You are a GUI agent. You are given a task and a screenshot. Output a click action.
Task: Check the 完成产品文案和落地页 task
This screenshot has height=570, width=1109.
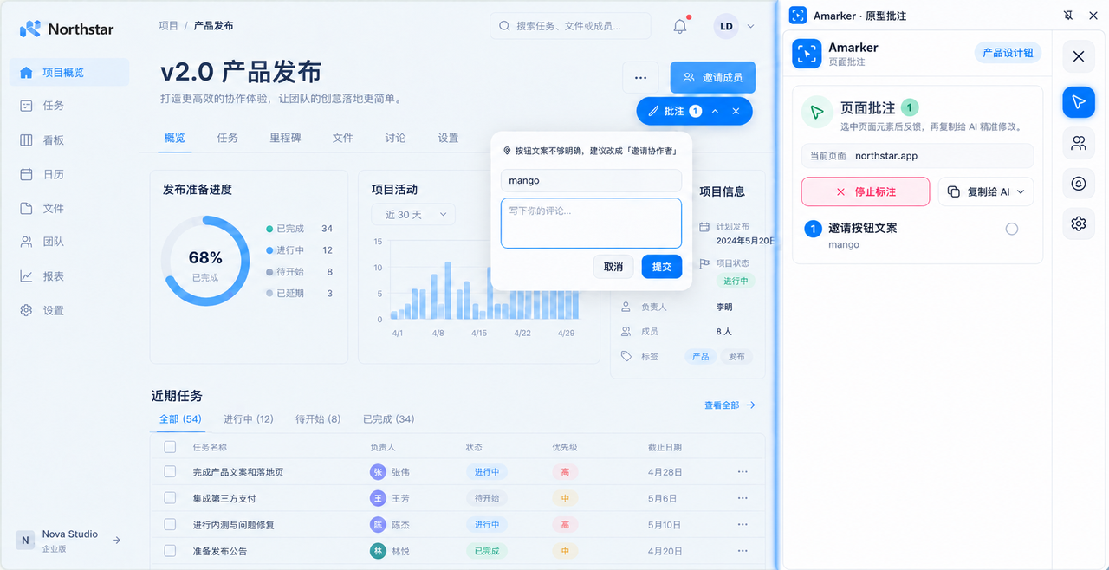[170, 472]
